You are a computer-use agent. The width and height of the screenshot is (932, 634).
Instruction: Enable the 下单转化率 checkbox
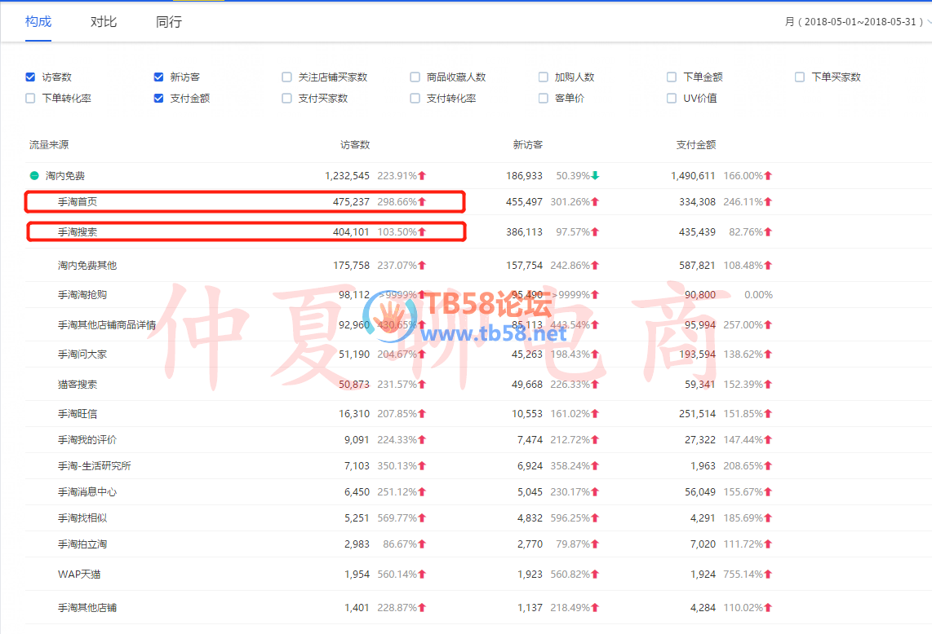tap(30, 99)
